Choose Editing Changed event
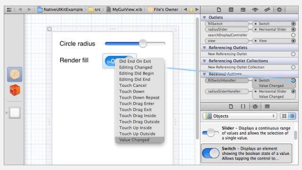 tap(140, 68)
